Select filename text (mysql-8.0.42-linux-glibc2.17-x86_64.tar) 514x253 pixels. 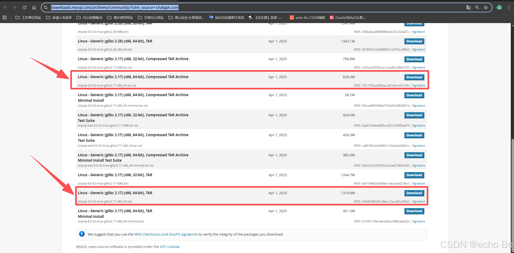(x=105, y=201)
